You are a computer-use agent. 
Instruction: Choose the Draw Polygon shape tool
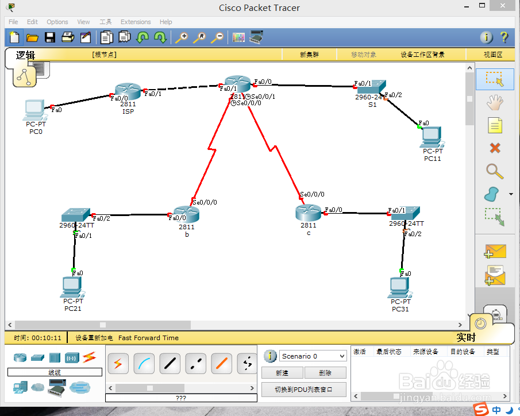point(491,194)
